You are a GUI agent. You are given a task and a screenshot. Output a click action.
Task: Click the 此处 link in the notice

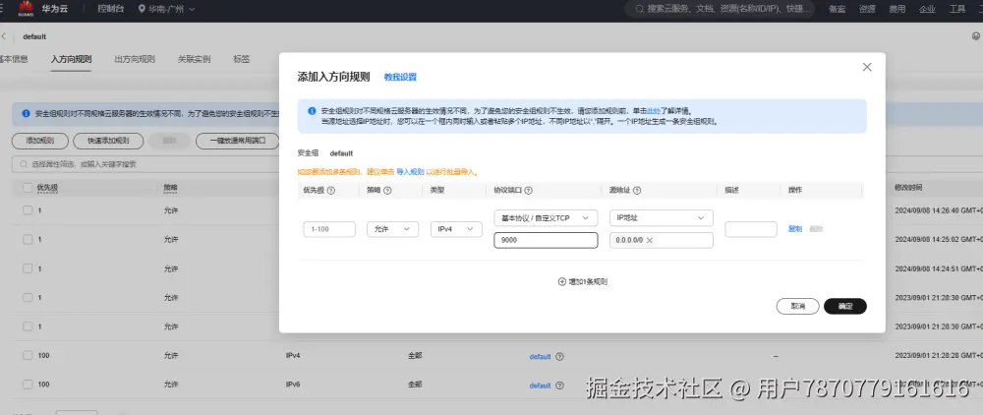click(x=654, y=110)
